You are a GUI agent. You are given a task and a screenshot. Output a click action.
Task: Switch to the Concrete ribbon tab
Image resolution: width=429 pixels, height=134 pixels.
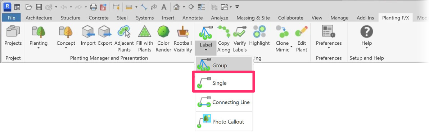[99, 18]
